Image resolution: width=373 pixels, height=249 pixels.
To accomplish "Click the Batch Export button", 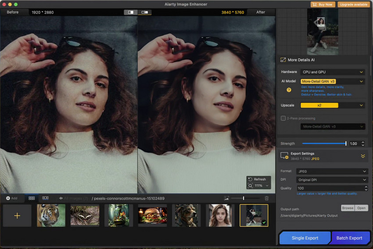I will (x=349, y=238).
